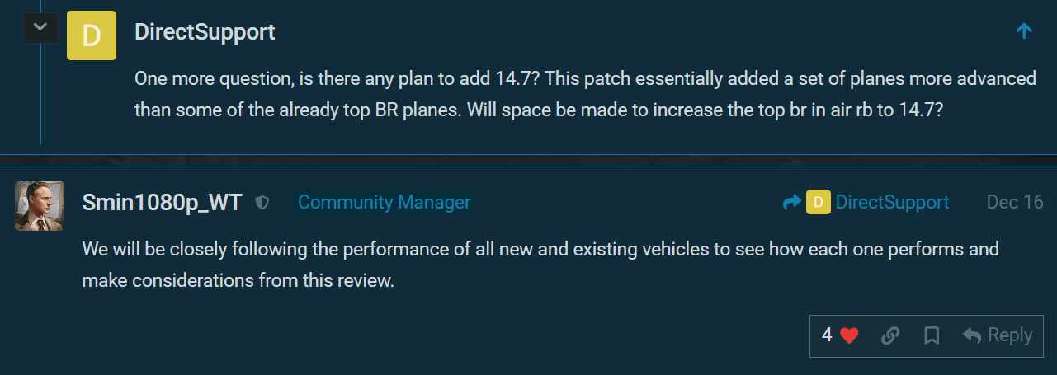Open DirectSupport's user profile name

[205, 32]
